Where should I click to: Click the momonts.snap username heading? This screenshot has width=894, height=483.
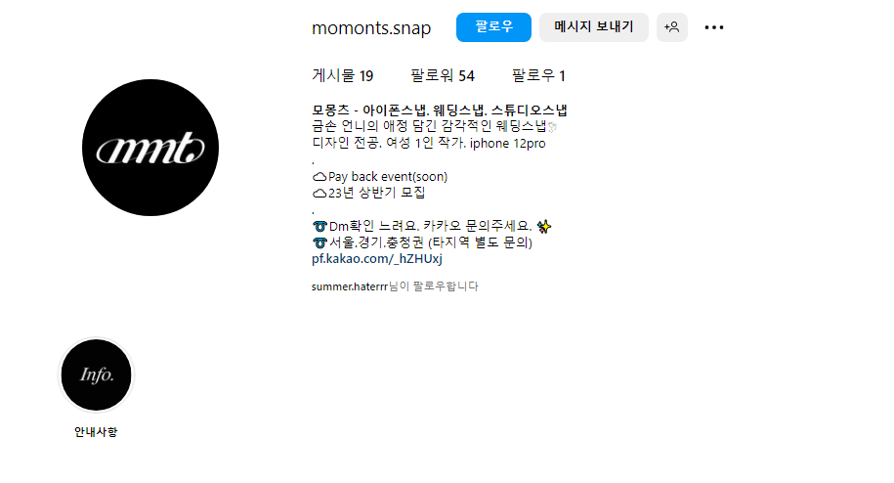[x=371, y=28]
